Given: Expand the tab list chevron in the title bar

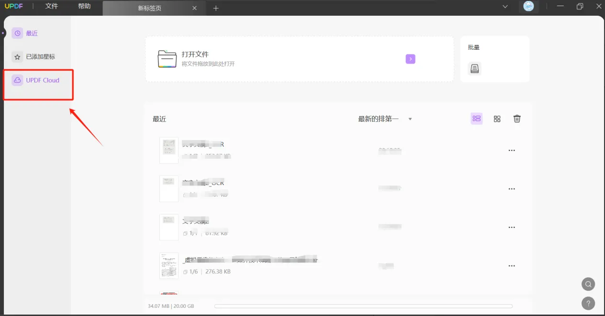Looking at the screenshot, I should tap(505, 7).
